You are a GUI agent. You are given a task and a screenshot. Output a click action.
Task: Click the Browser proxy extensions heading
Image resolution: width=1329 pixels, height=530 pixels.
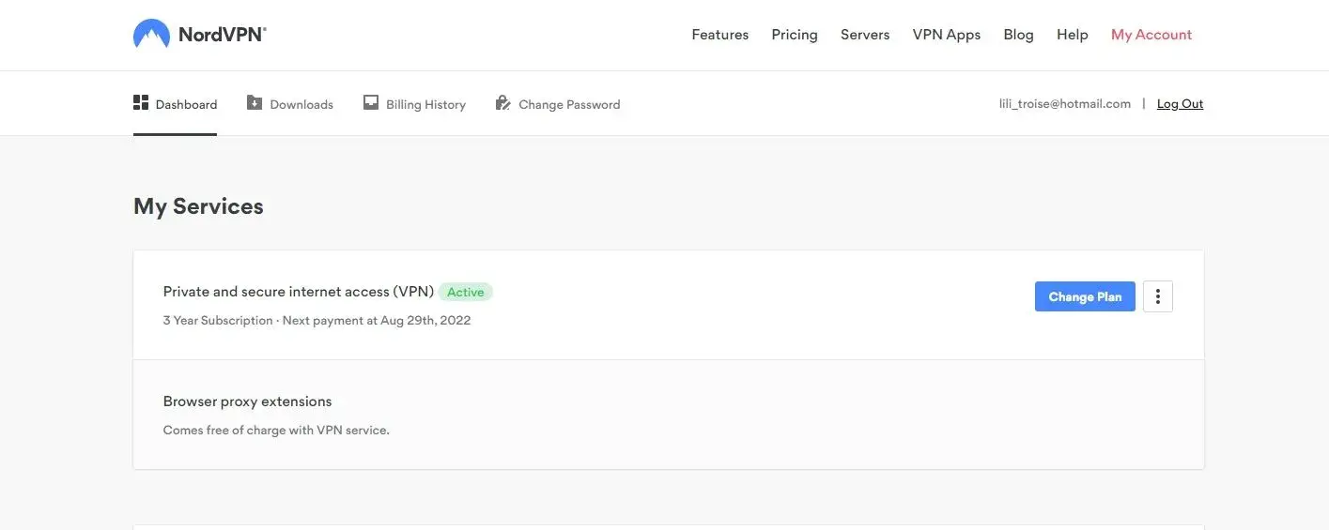(x=248, y=401)
